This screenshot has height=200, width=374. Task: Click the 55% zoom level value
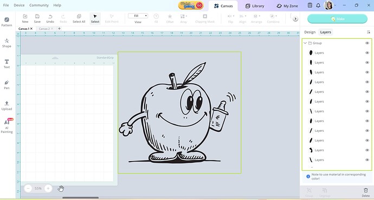38,188
